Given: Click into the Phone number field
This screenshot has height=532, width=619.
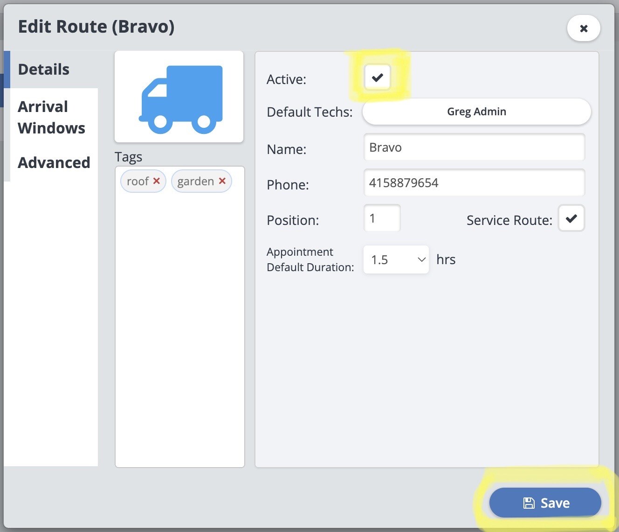Looking at the screenshot, I should click(474, 183).
